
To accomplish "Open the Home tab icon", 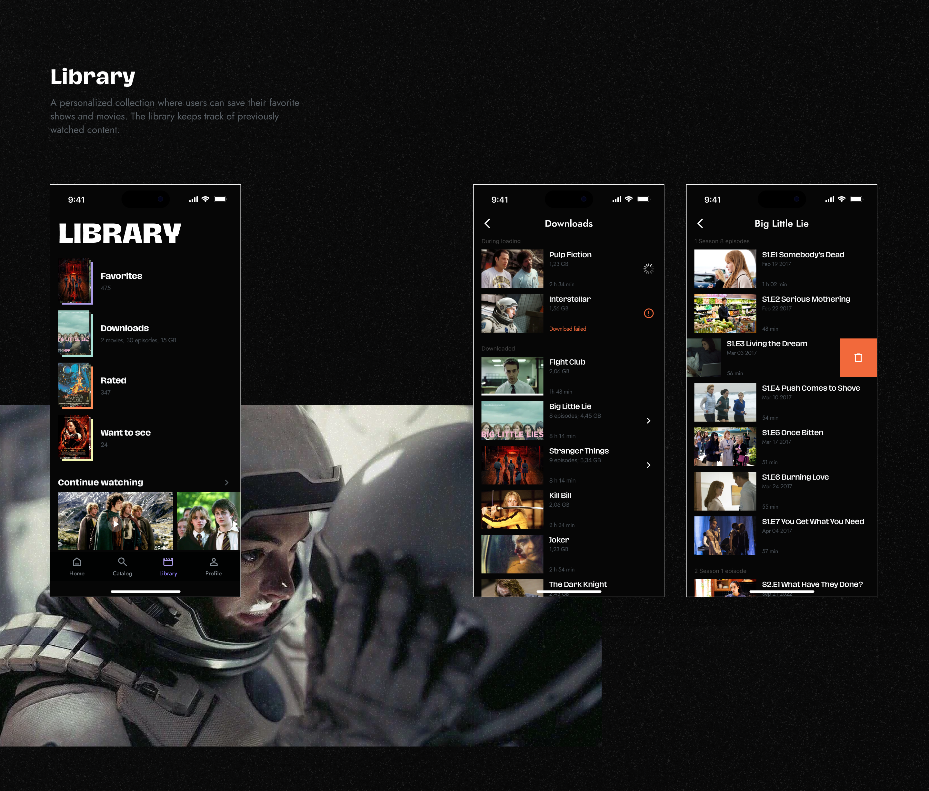I will [77, 562].
